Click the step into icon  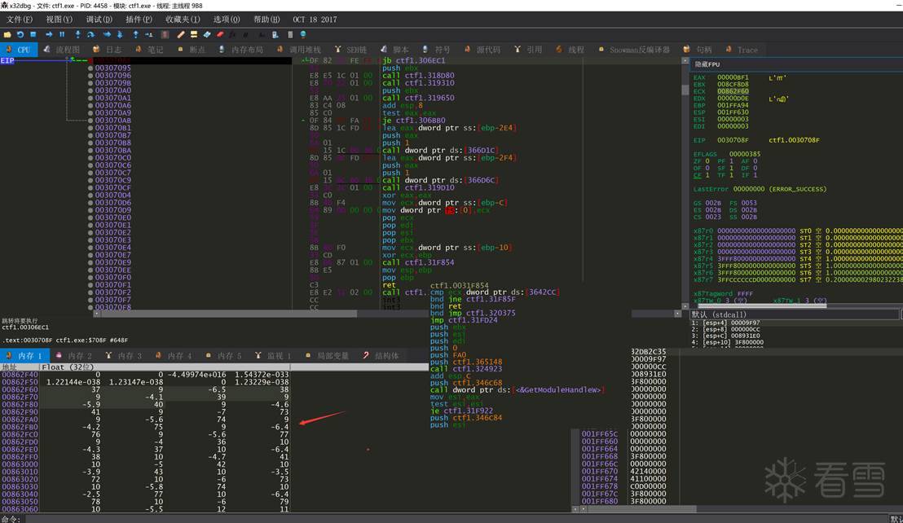(78, 34)
